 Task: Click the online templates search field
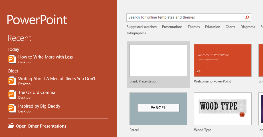pyautogui.click(x=189, y=17)
